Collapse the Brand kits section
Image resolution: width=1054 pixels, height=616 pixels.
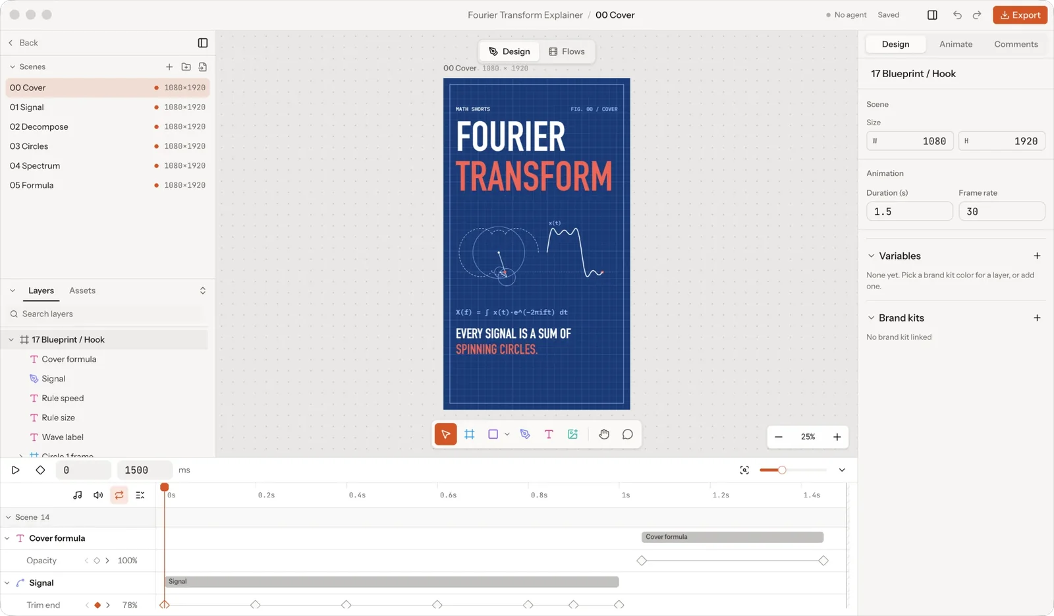pos(871,318)
